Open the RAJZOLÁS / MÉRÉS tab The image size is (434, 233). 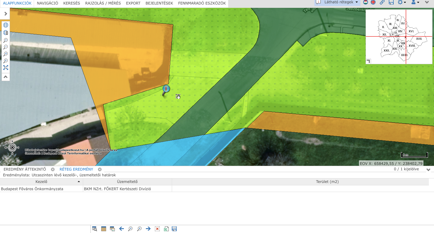click(x=103, y=3)
